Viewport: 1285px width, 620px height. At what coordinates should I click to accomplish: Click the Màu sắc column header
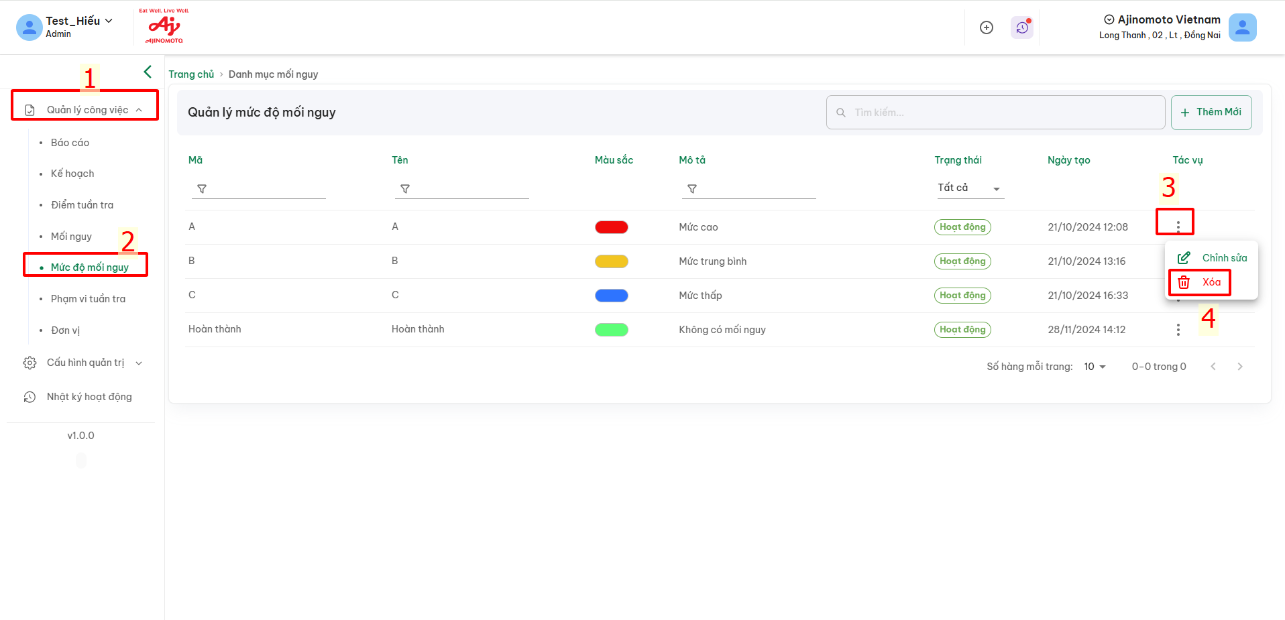click(x=614, y=160)
